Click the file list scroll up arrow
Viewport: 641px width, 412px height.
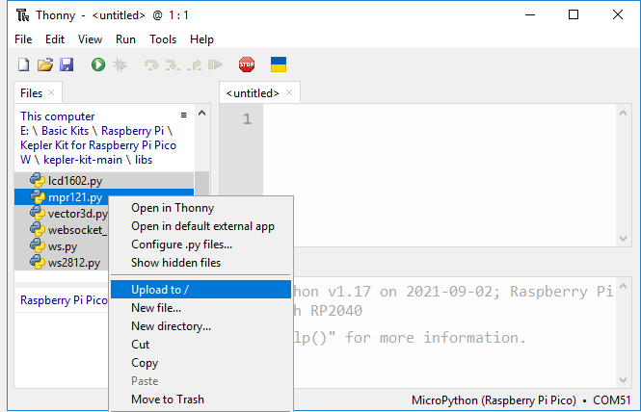pyautogui.click(x=201, y=113)
